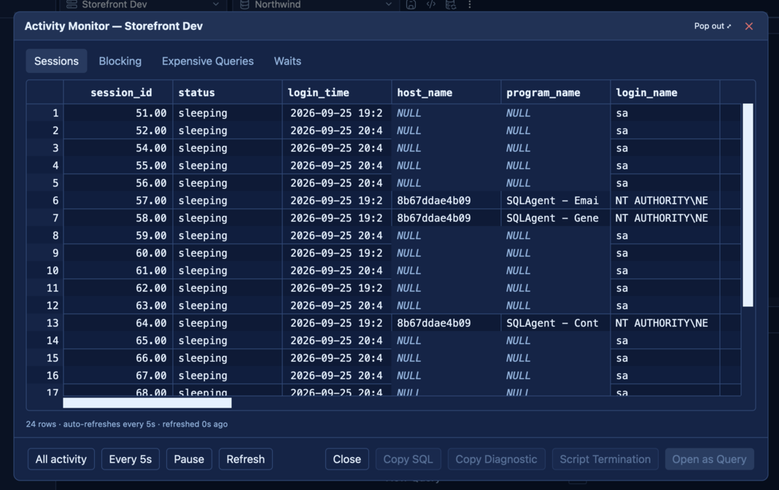This screenshot has height=490, width=779.
Task: Click the login_time cell of session 60.00
Action: click(337, 253)
